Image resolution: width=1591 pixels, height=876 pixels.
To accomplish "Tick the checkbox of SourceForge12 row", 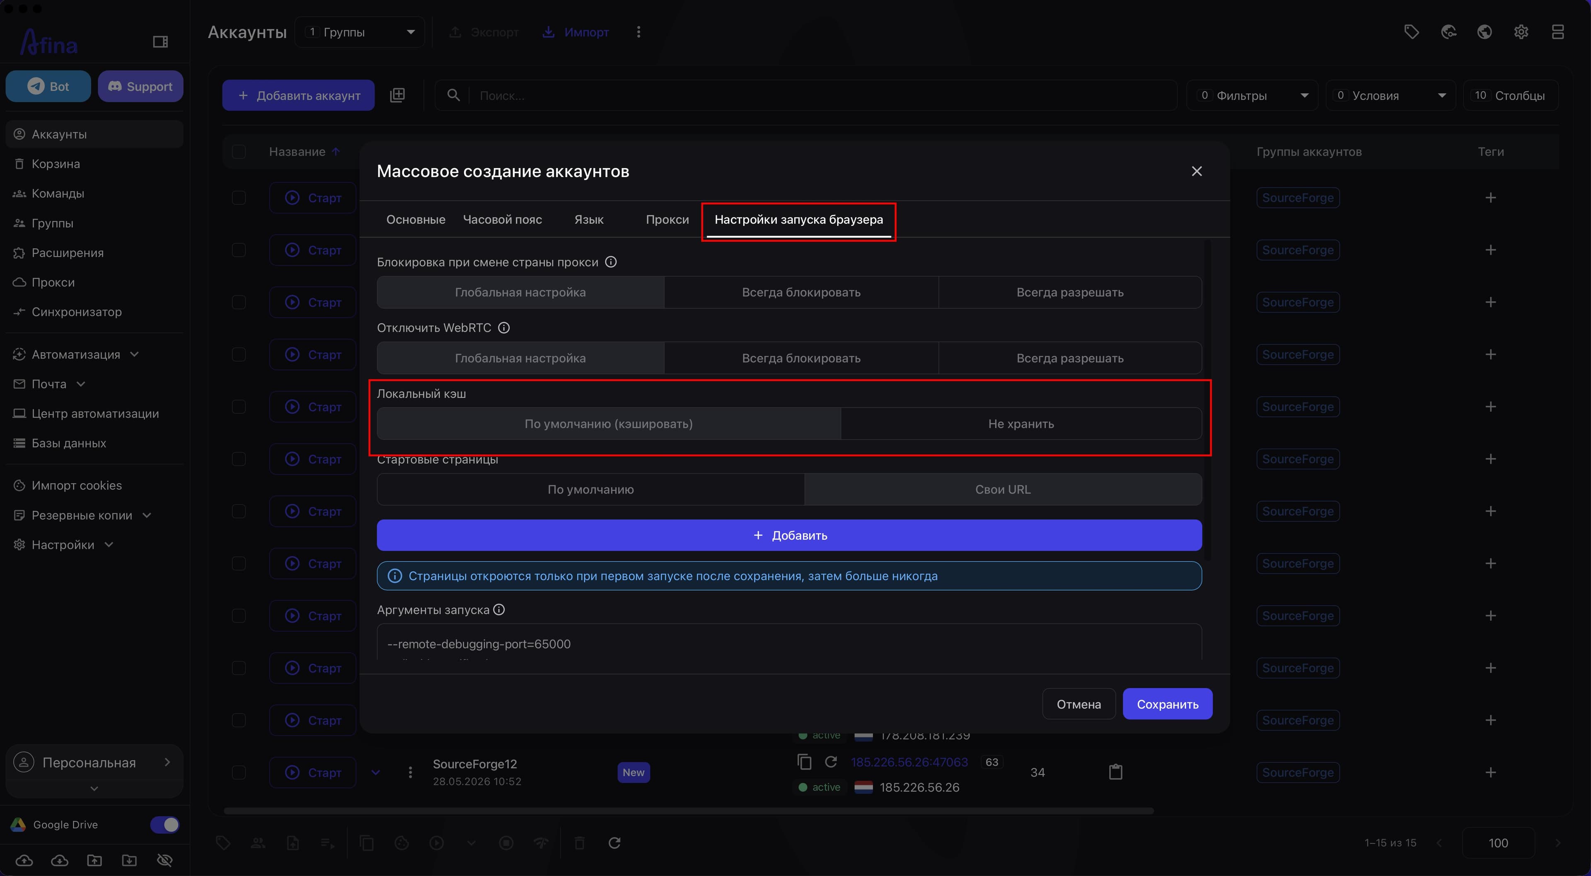I will point(238,772).
